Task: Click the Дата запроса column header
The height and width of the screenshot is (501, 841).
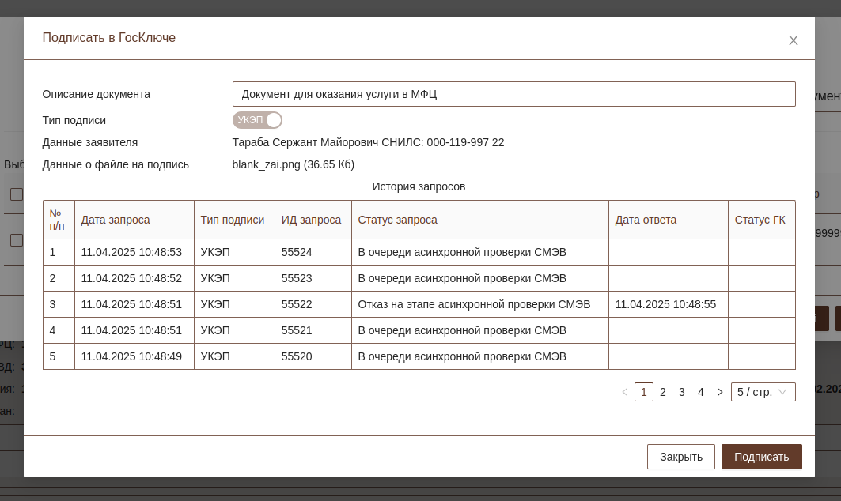Action: click(116, 220)
